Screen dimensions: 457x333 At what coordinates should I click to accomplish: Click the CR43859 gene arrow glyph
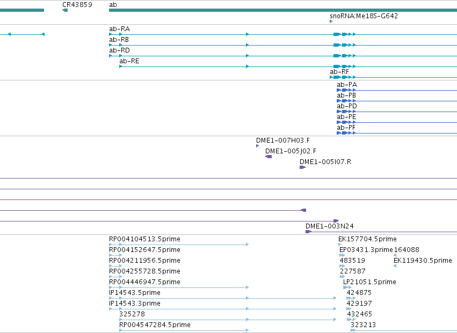[65, 11]
